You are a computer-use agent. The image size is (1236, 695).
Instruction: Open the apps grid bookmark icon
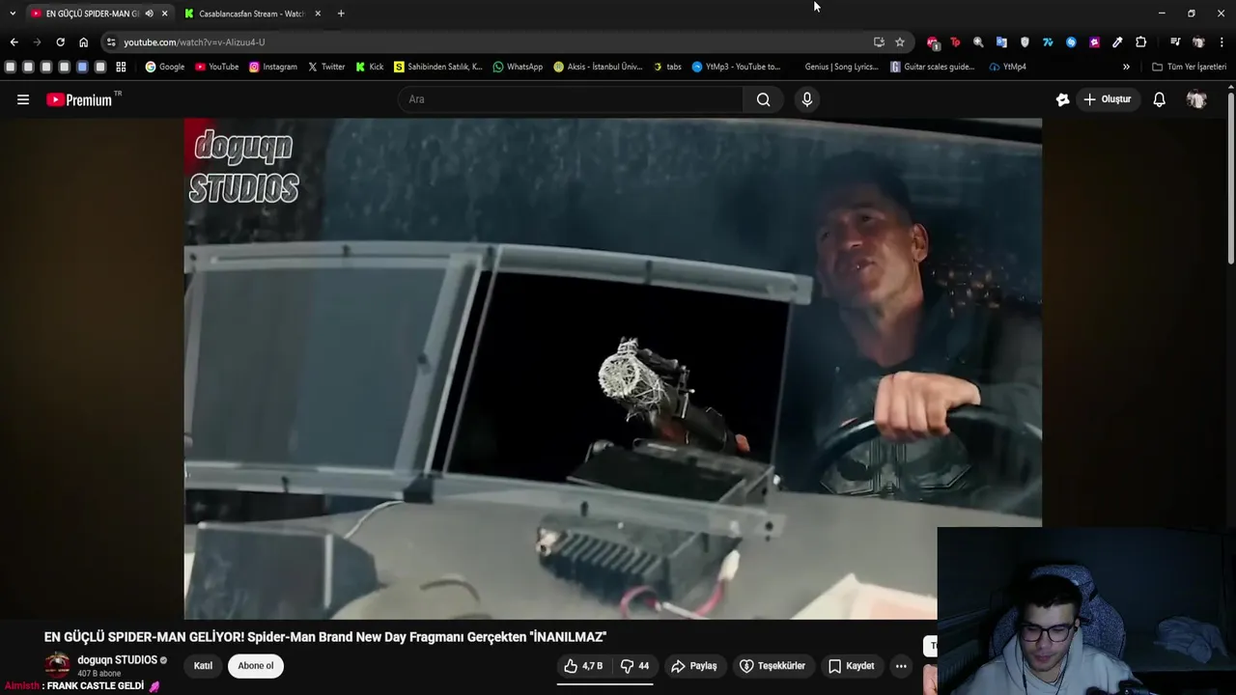pos(121,67)
